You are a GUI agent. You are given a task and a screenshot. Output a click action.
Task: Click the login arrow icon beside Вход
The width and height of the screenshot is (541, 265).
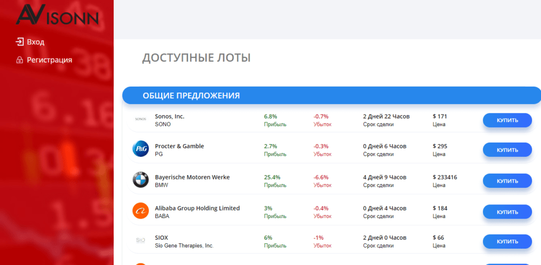(20, 42)
